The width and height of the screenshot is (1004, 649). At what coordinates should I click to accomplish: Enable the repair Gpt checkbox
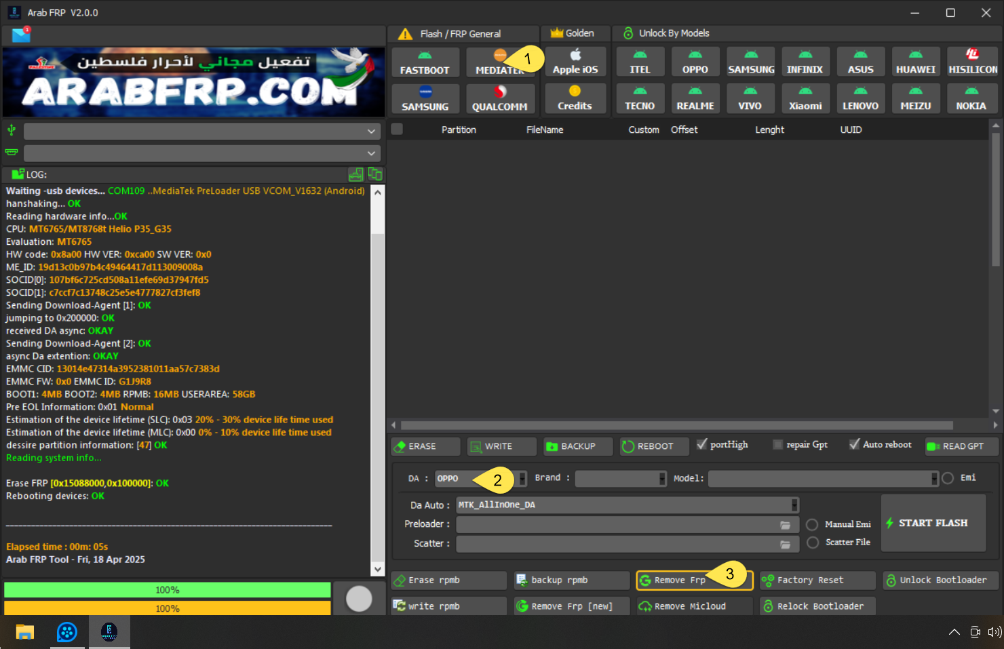(x=778, y=444)
